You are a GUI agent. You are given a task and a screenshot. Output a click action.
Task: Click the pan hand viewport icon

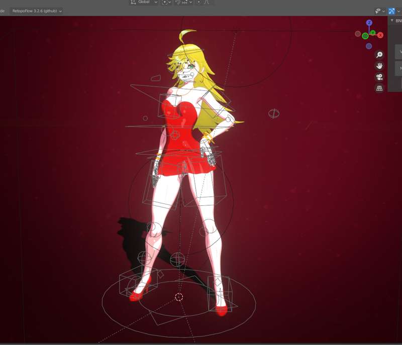click(379, 66)
